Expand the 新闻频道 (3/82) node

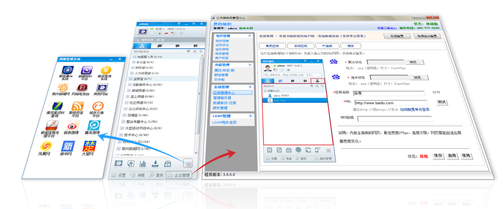[128, 91]
